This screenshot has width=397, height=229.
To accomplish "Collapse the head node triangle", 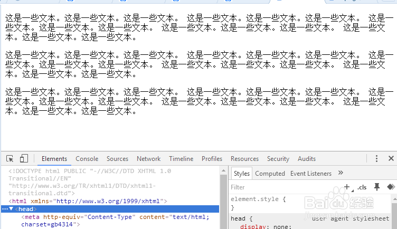I will point(11,209).
